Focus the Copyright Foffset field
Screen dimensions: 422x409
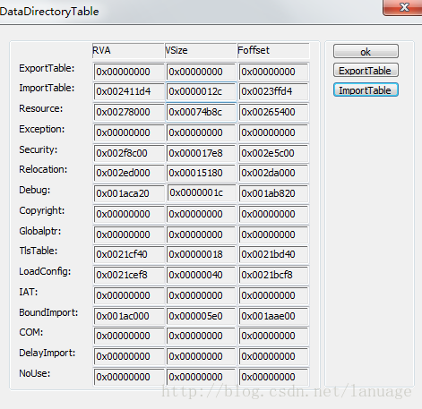(273, 214)
